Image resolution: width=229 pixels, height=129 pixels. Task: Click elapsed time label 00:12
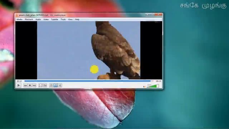click(19, 81)
